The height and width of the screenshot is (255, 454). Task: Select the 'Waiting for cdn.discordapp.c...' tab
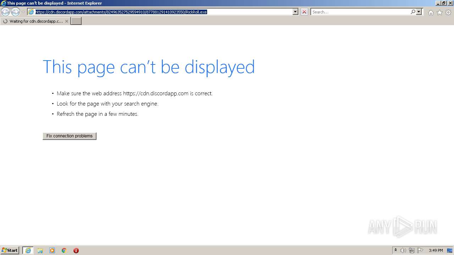[x=35, y=21]
